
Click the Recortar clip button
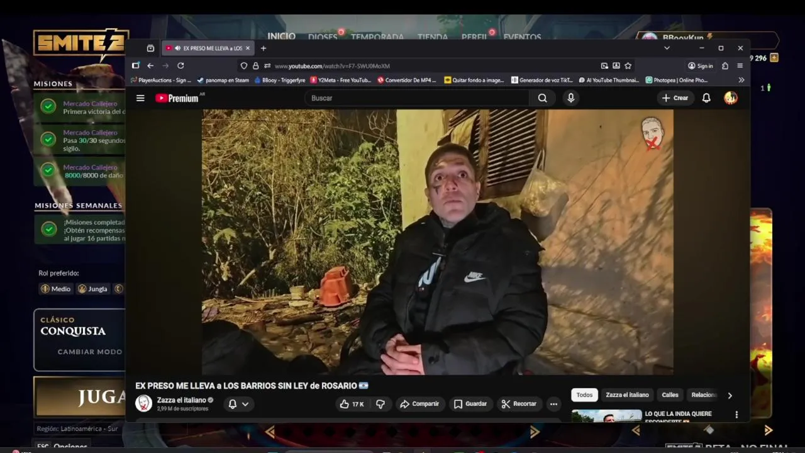coord(519,404)
